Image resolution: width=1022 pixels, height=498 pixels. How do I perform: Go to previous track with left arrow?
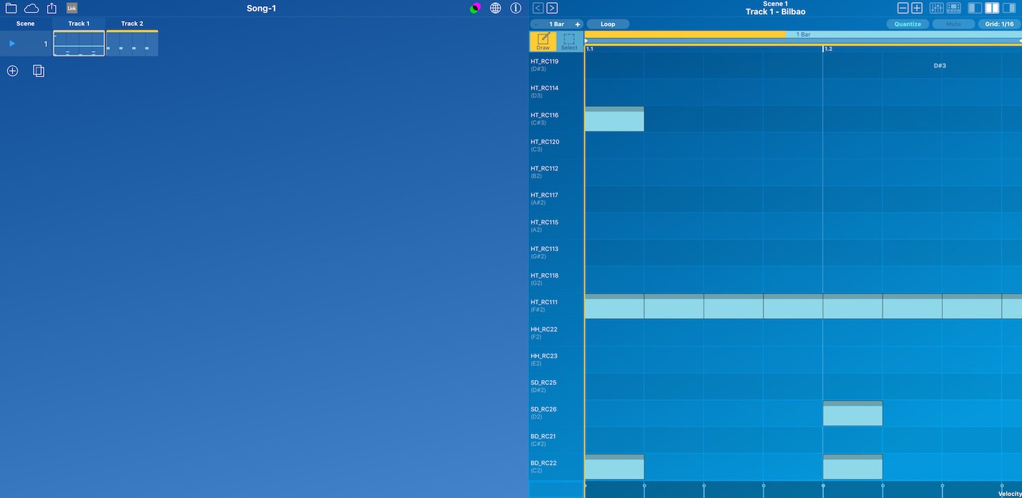(538, 8)
